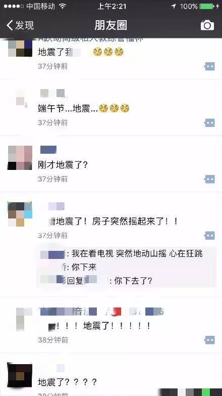Tap the 朋友圈 title in the navigation bar

[111, 25]
